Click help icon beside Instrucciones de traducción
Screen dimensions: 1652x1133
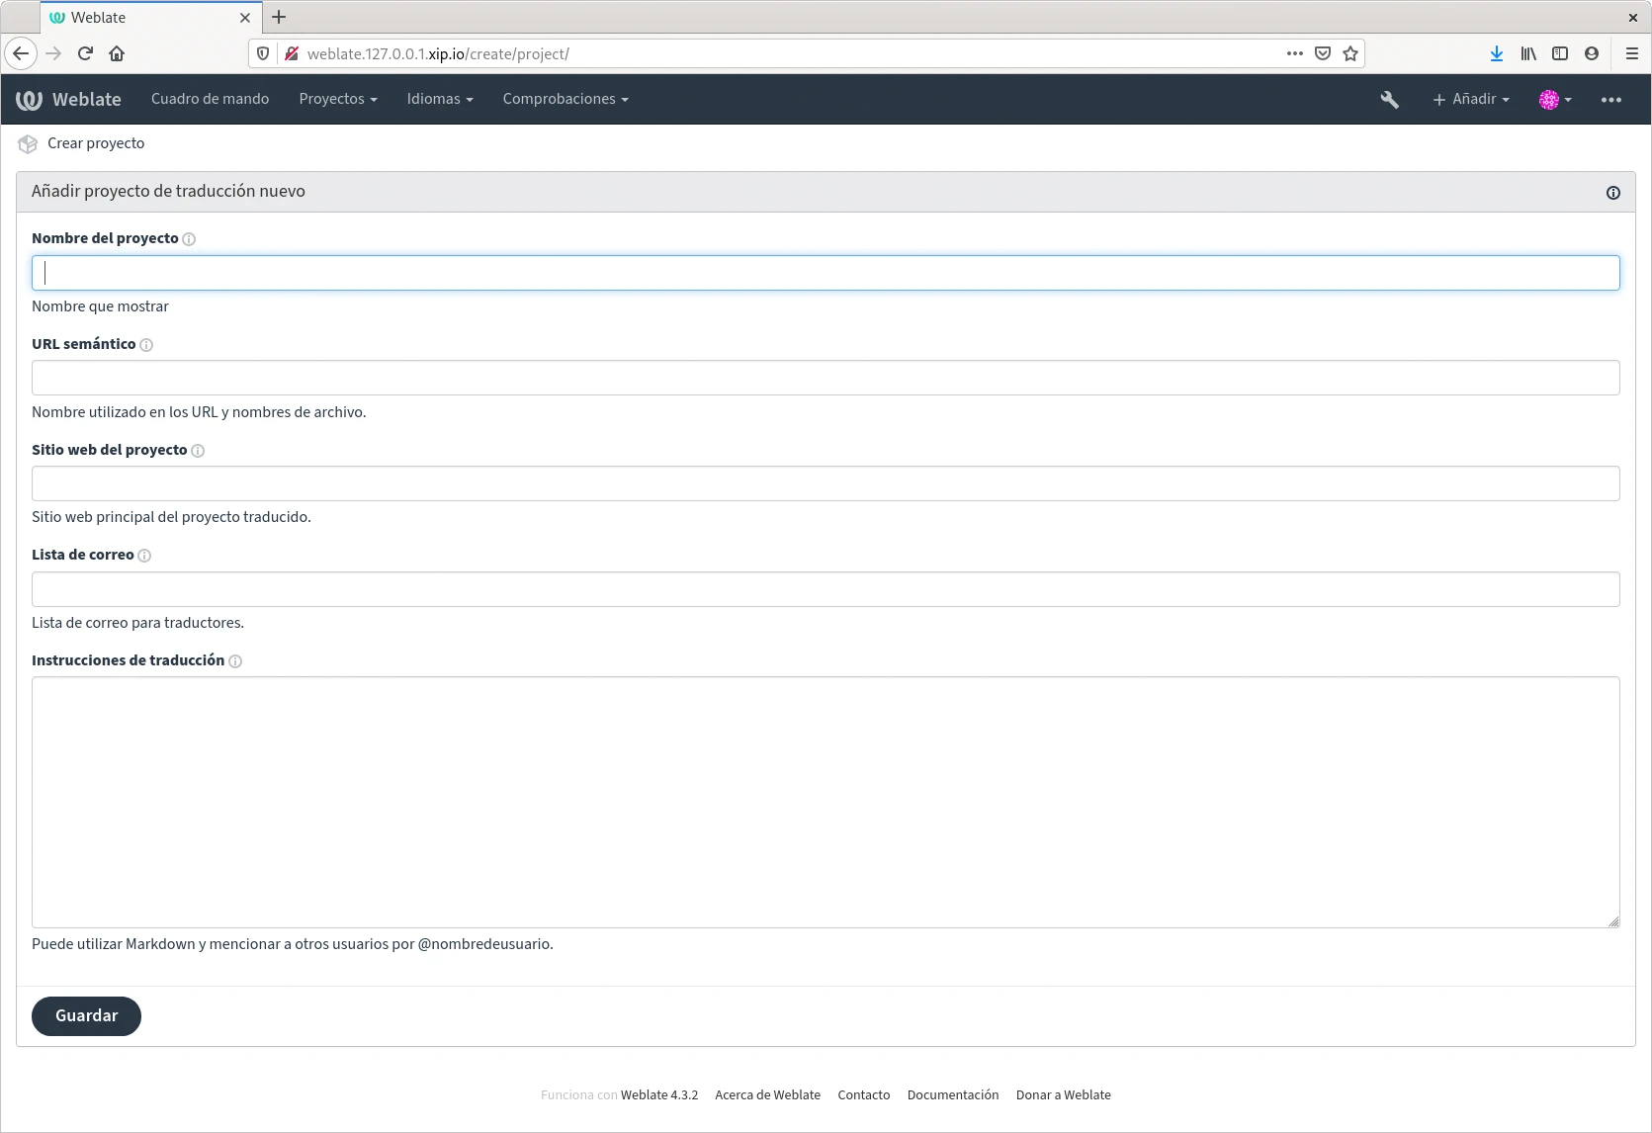(x=235, y=661)
